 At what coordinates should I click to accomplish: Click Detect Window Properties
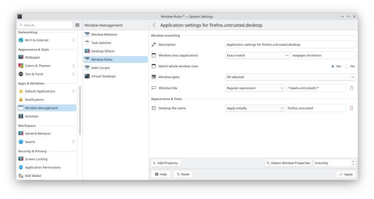(x=288, y=163)
